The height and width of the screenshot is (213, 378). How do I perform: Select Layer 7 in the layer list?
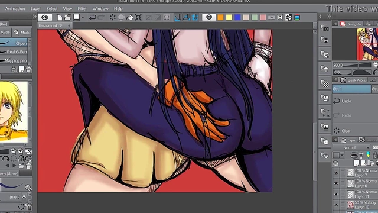(362, 173)
